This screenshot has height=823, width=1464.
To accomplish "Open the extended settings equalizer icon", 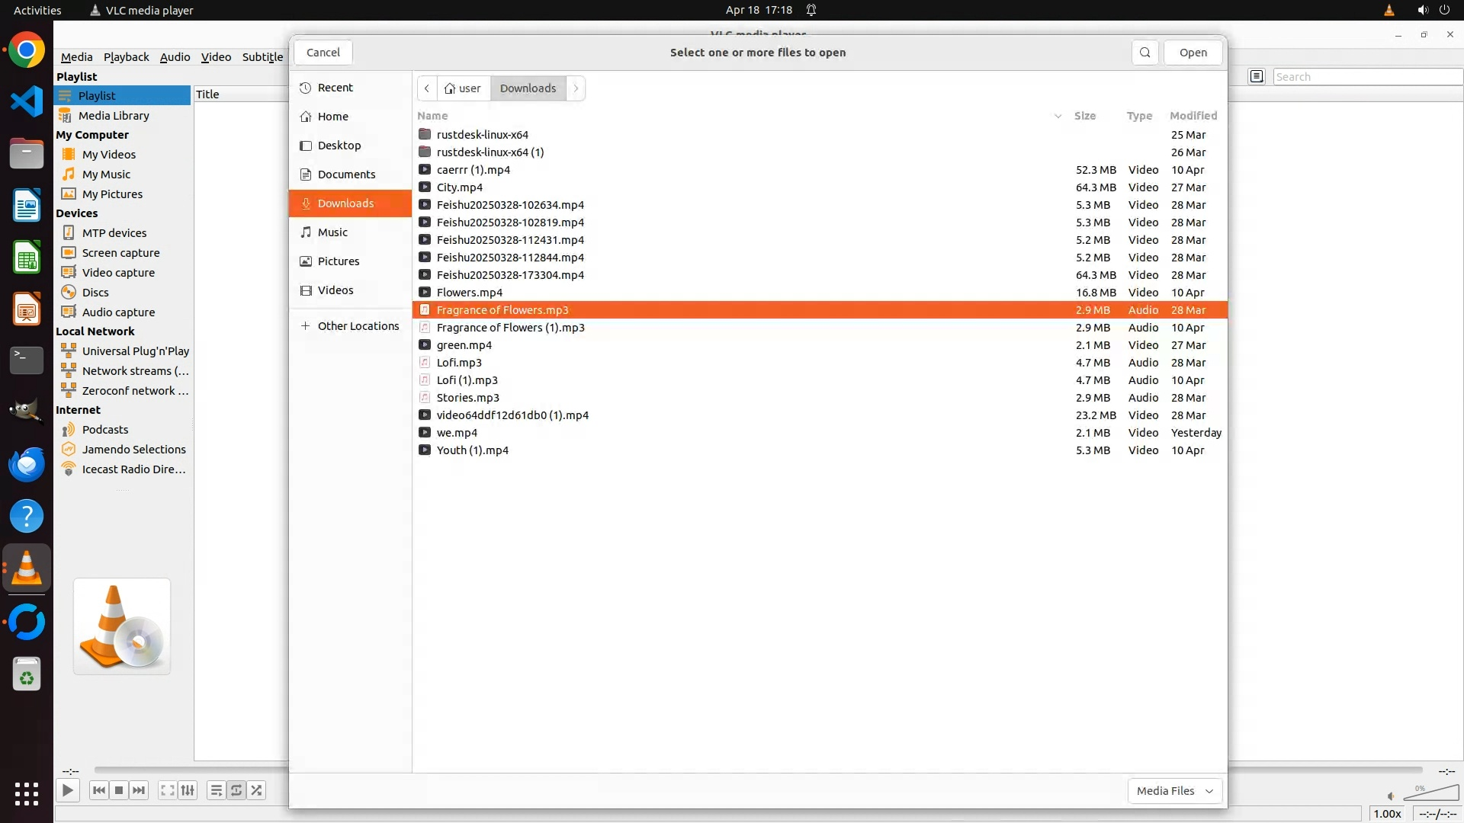I will (188, 790).
